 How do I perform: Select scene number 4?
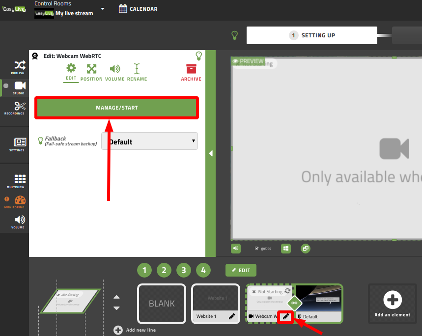pyautogui.click(x=203, y=270)
